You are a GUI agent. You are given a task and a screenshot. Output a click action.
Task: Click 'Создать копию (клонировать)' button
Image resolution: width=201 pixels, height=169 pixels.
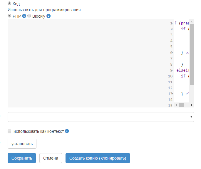pos(98,158)
